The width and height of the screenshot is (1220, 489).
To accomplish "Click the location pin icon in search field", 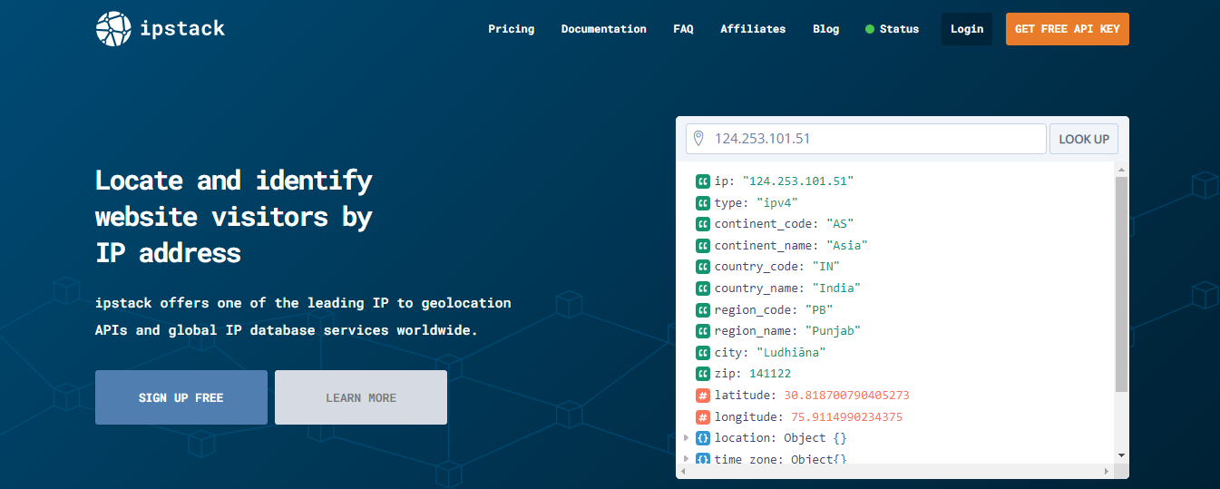I will point(698,139).
